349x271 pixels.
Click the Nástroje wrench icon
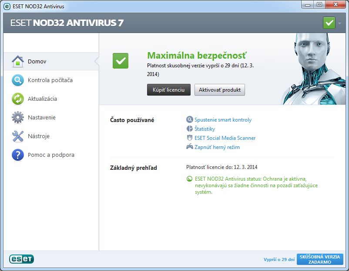(x=18, y=136)
